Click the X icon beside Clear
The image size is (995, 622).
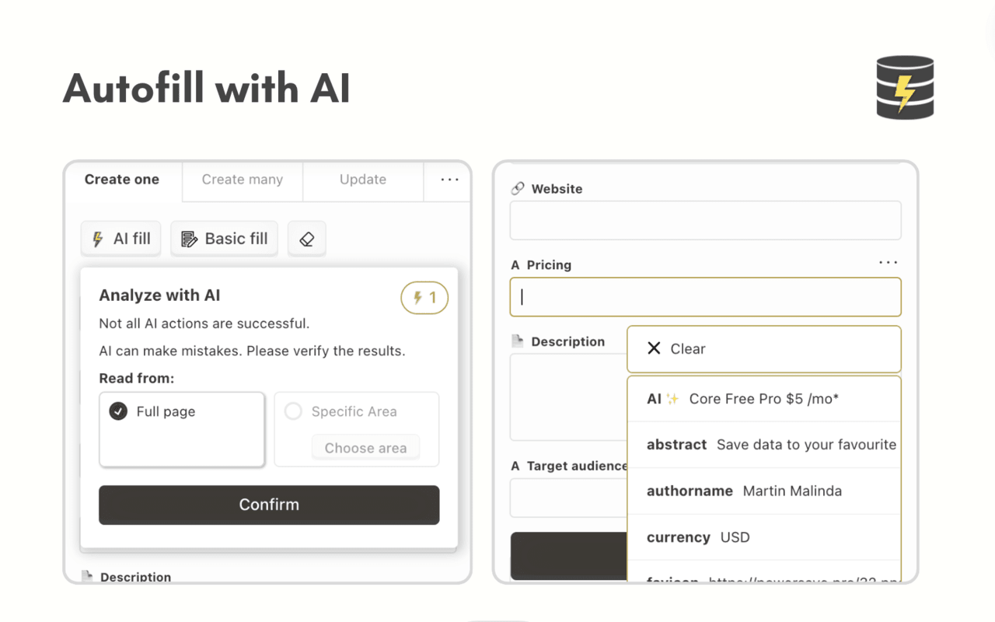tap(654, 348)
